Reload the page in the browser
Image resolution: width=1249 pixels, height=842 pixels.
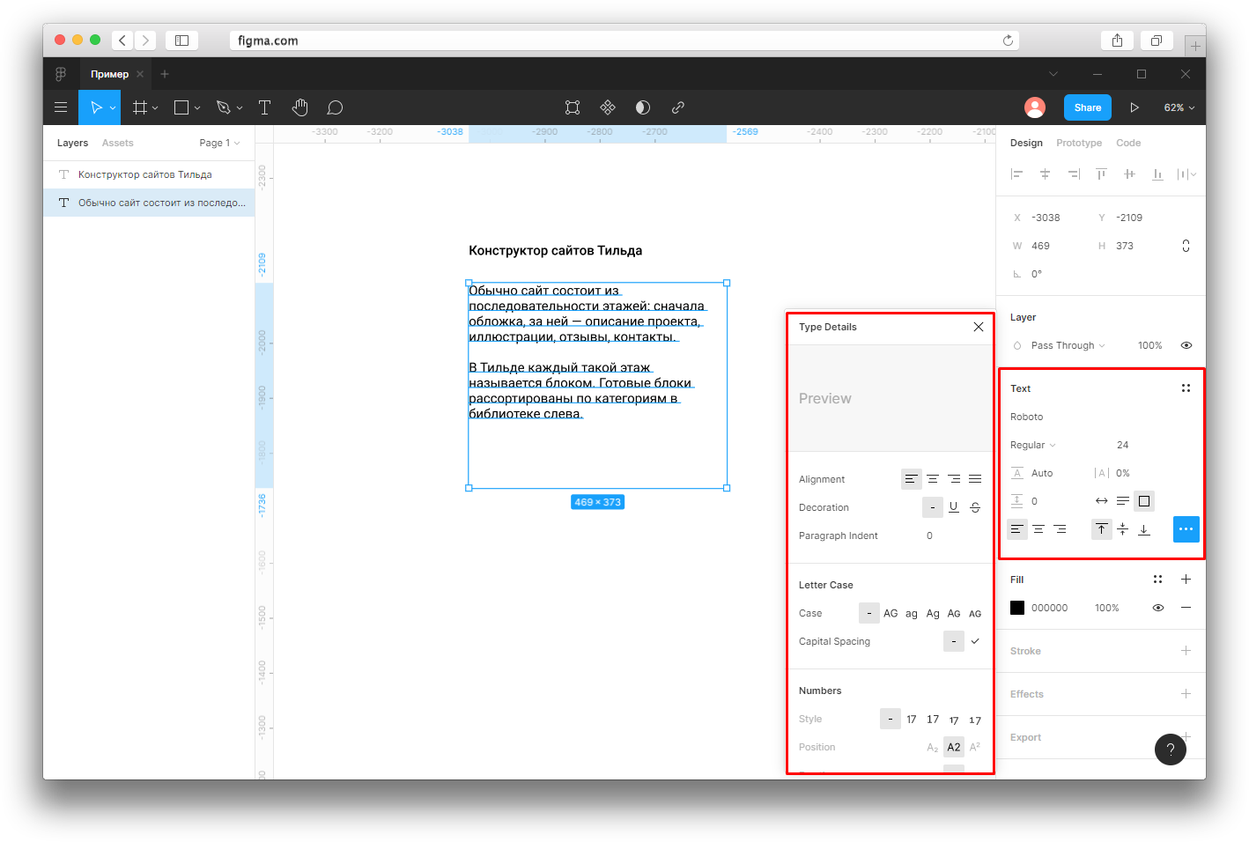pyautogui.click(x=1008, y=41)
